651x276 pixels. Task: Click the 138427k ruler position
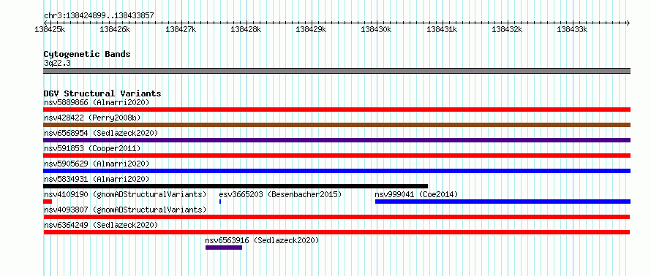pyautogui.click(x=181, y=29)
